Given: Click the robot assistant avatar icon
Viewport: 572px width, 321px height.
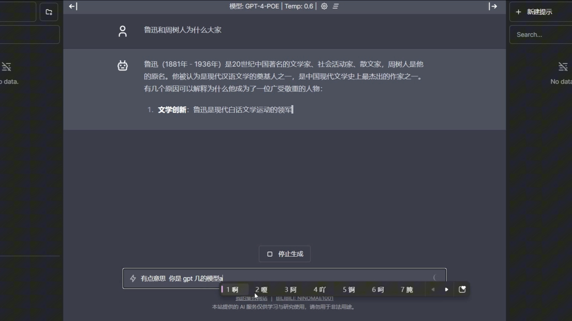Looking at the screenshot, I should 122,65.
